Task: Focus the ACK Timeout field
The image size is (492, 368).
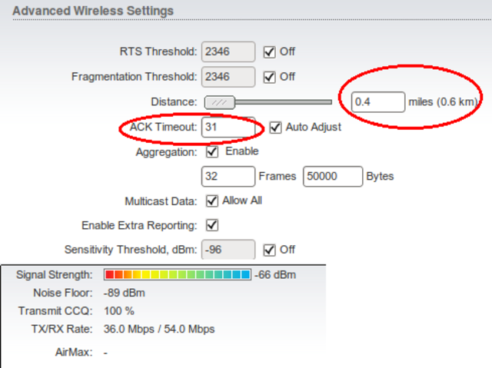Action: coord(228,128)
